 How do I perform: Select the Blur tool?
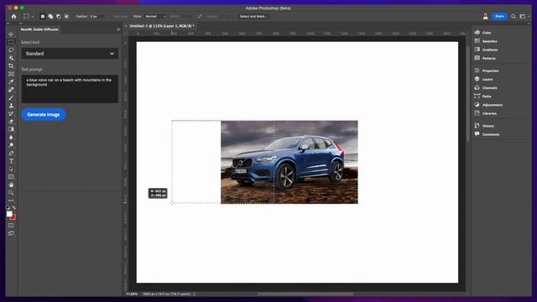11,137
